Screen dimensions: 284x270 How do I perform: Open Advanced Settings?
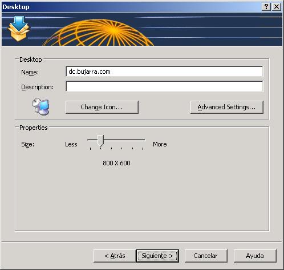pyautogui.click(x=227, y=107)
